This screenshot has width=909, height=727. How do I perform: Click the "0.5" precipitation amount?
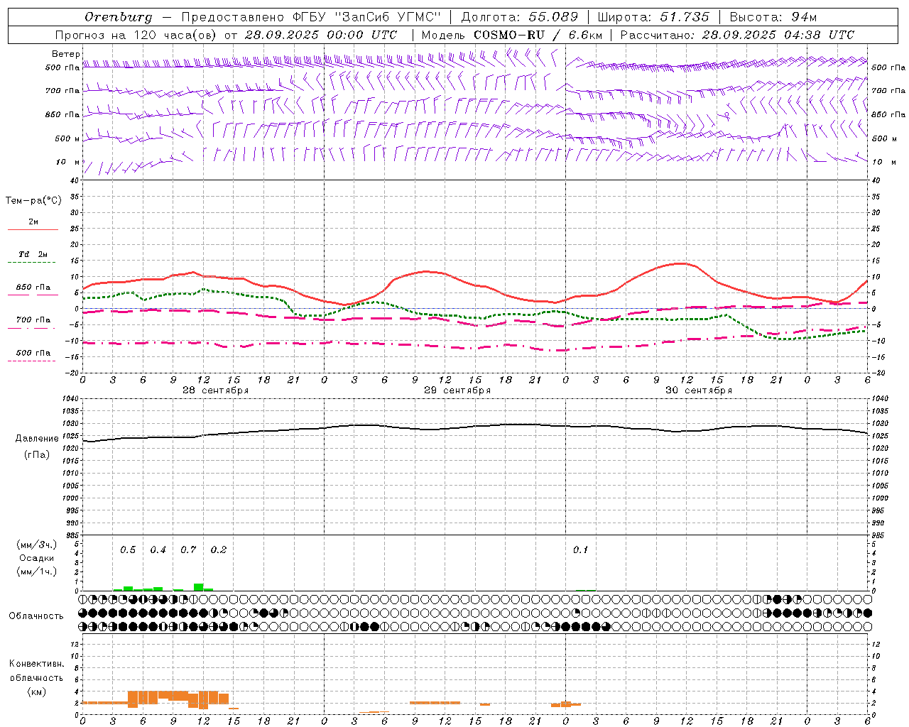point(128,550)
